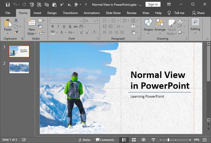Image resolution: width=211 pixels, height=143 pixels.
Task: Open the font name combo box
Action: [x=67, y=21]
